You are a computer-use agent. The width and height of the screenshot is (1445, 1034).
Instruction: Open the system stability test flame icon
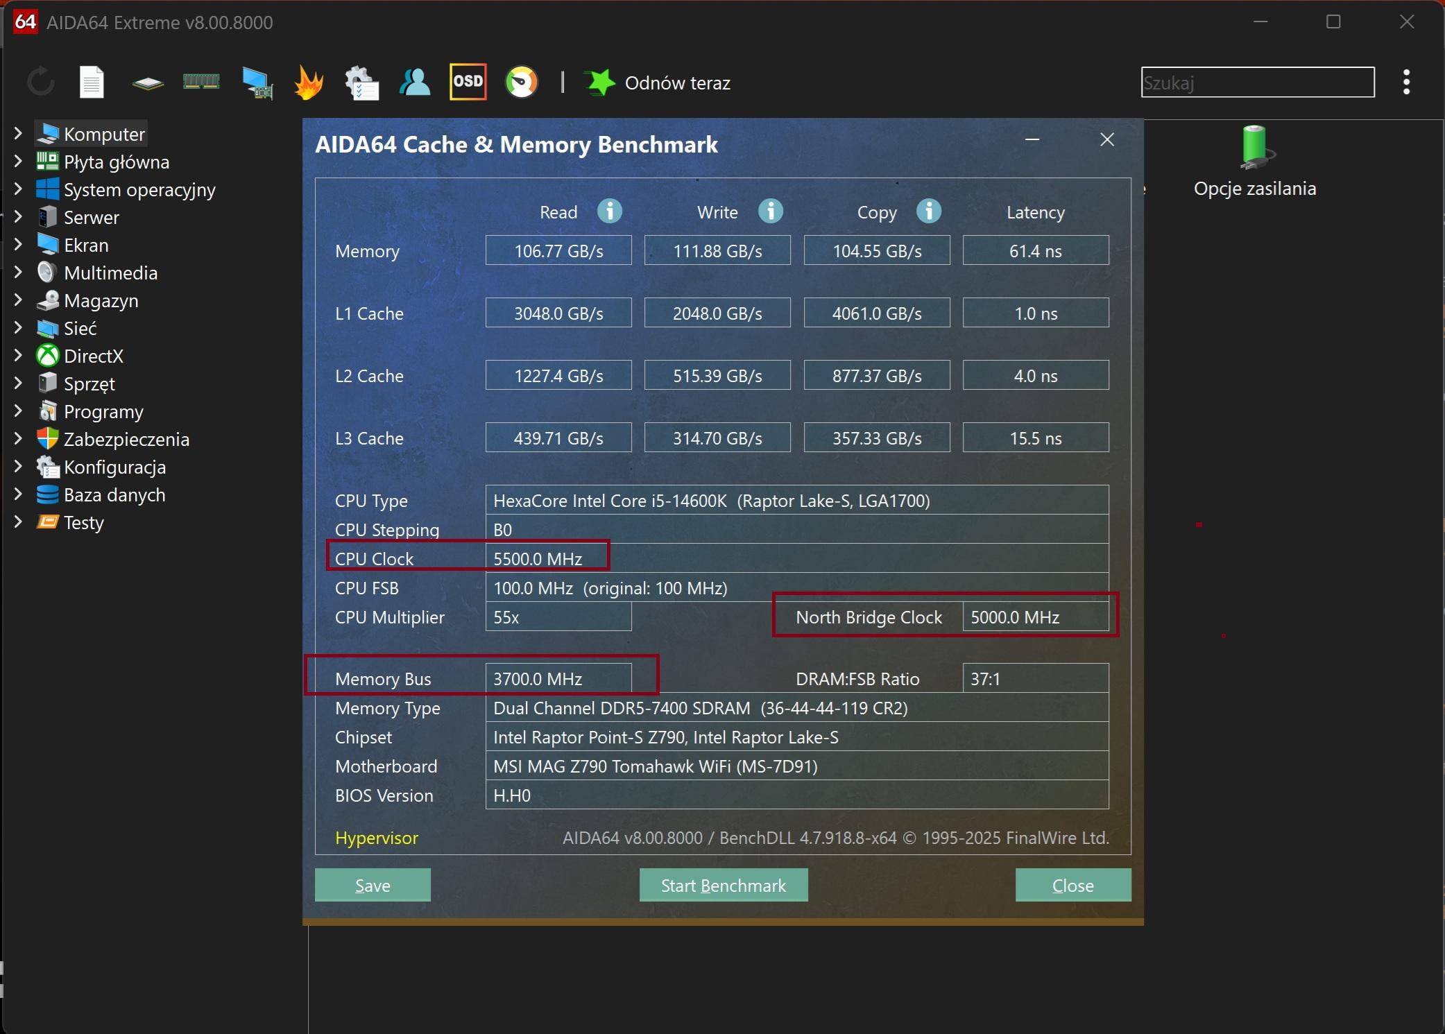click(308, 83)
